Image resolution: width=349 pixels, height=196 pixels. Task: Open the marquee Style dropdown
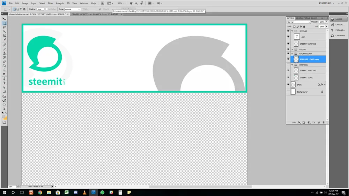tap(72, 9)
